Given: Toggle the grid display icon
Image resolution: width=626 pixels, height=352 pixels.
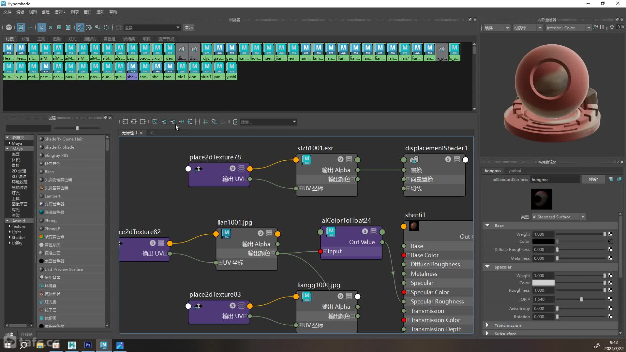Looking at the screenshot, I should coord(205,122).
